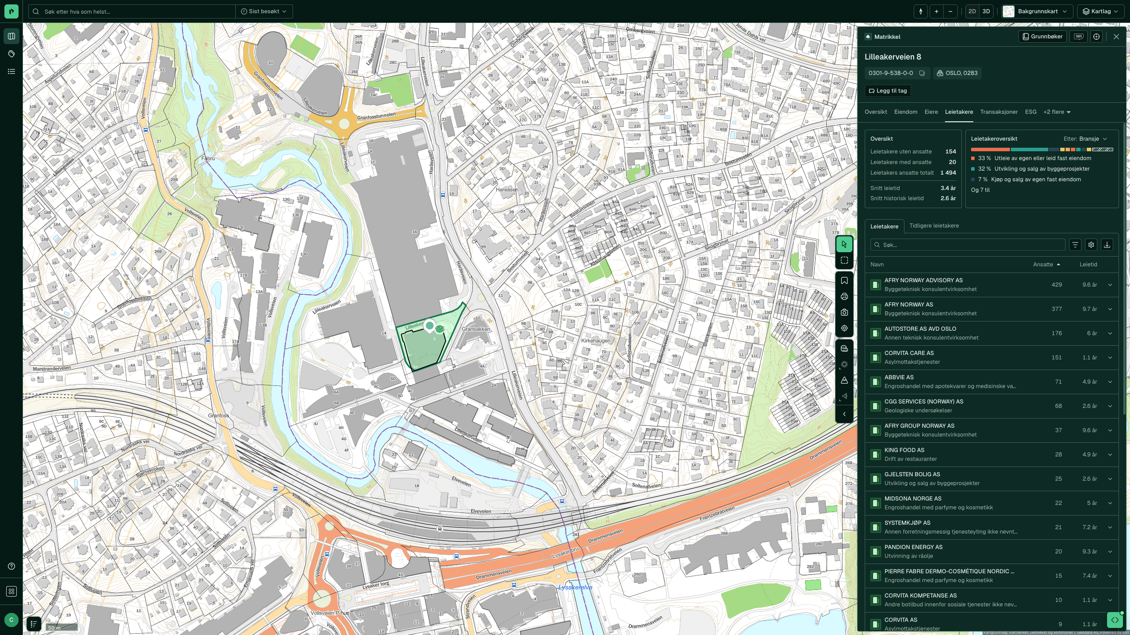This screenshot has height=635, width=1130.
Task: Take a map screenshot with camera icon
Action: (x=844, y=312)
